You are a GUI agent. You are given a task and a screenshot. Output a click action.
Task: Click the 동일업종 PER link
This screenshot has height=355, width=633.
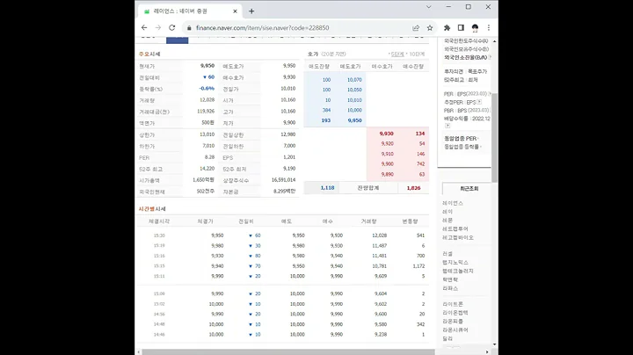460,138
